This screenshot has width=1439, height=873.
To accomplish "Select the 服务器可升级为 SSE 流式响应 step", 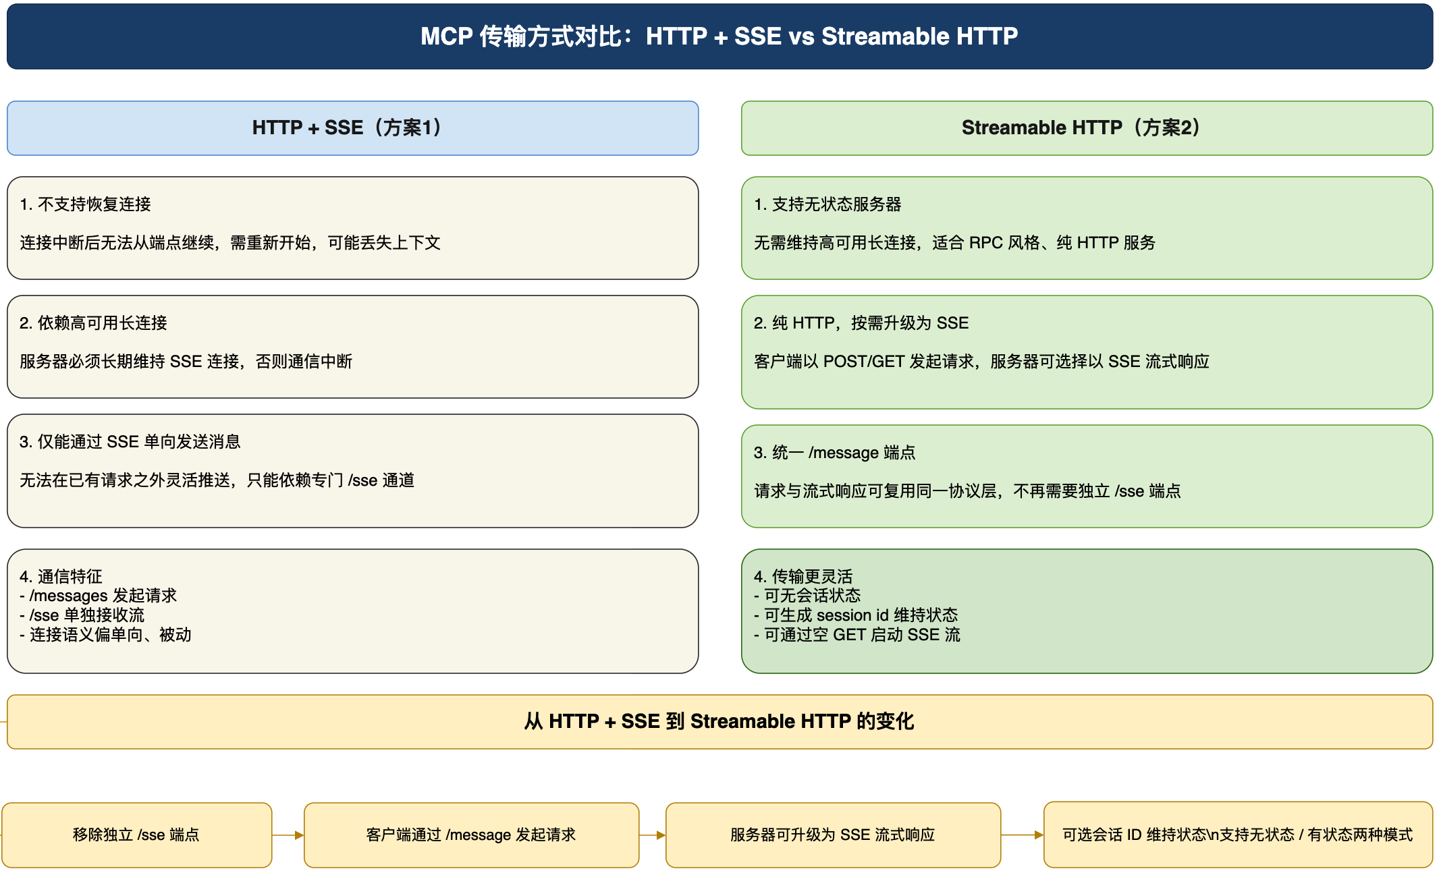I will point(833,835).
